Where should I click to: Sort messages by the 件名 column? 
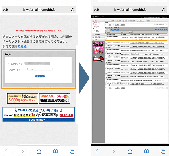[x=132, y=32]
